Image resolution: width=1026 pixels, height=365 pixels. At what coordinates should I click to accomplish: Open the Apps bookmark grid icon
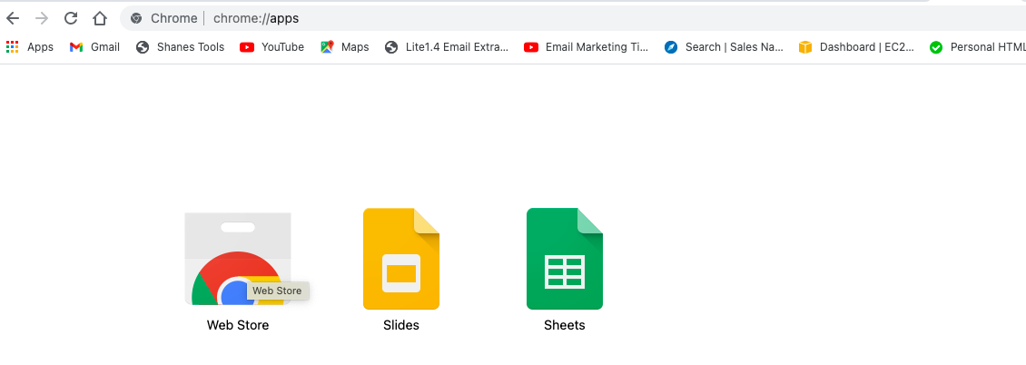tap(12, 47)
